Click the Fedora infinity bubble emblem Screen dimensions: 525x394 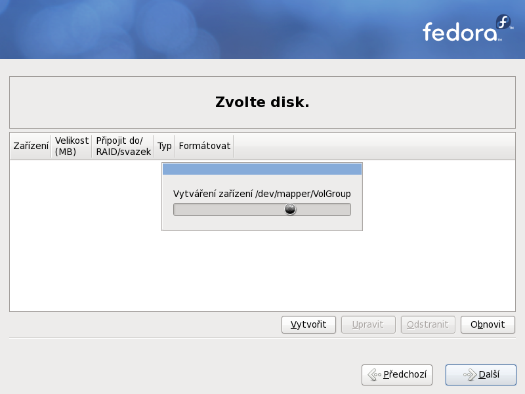click(503, 22)
